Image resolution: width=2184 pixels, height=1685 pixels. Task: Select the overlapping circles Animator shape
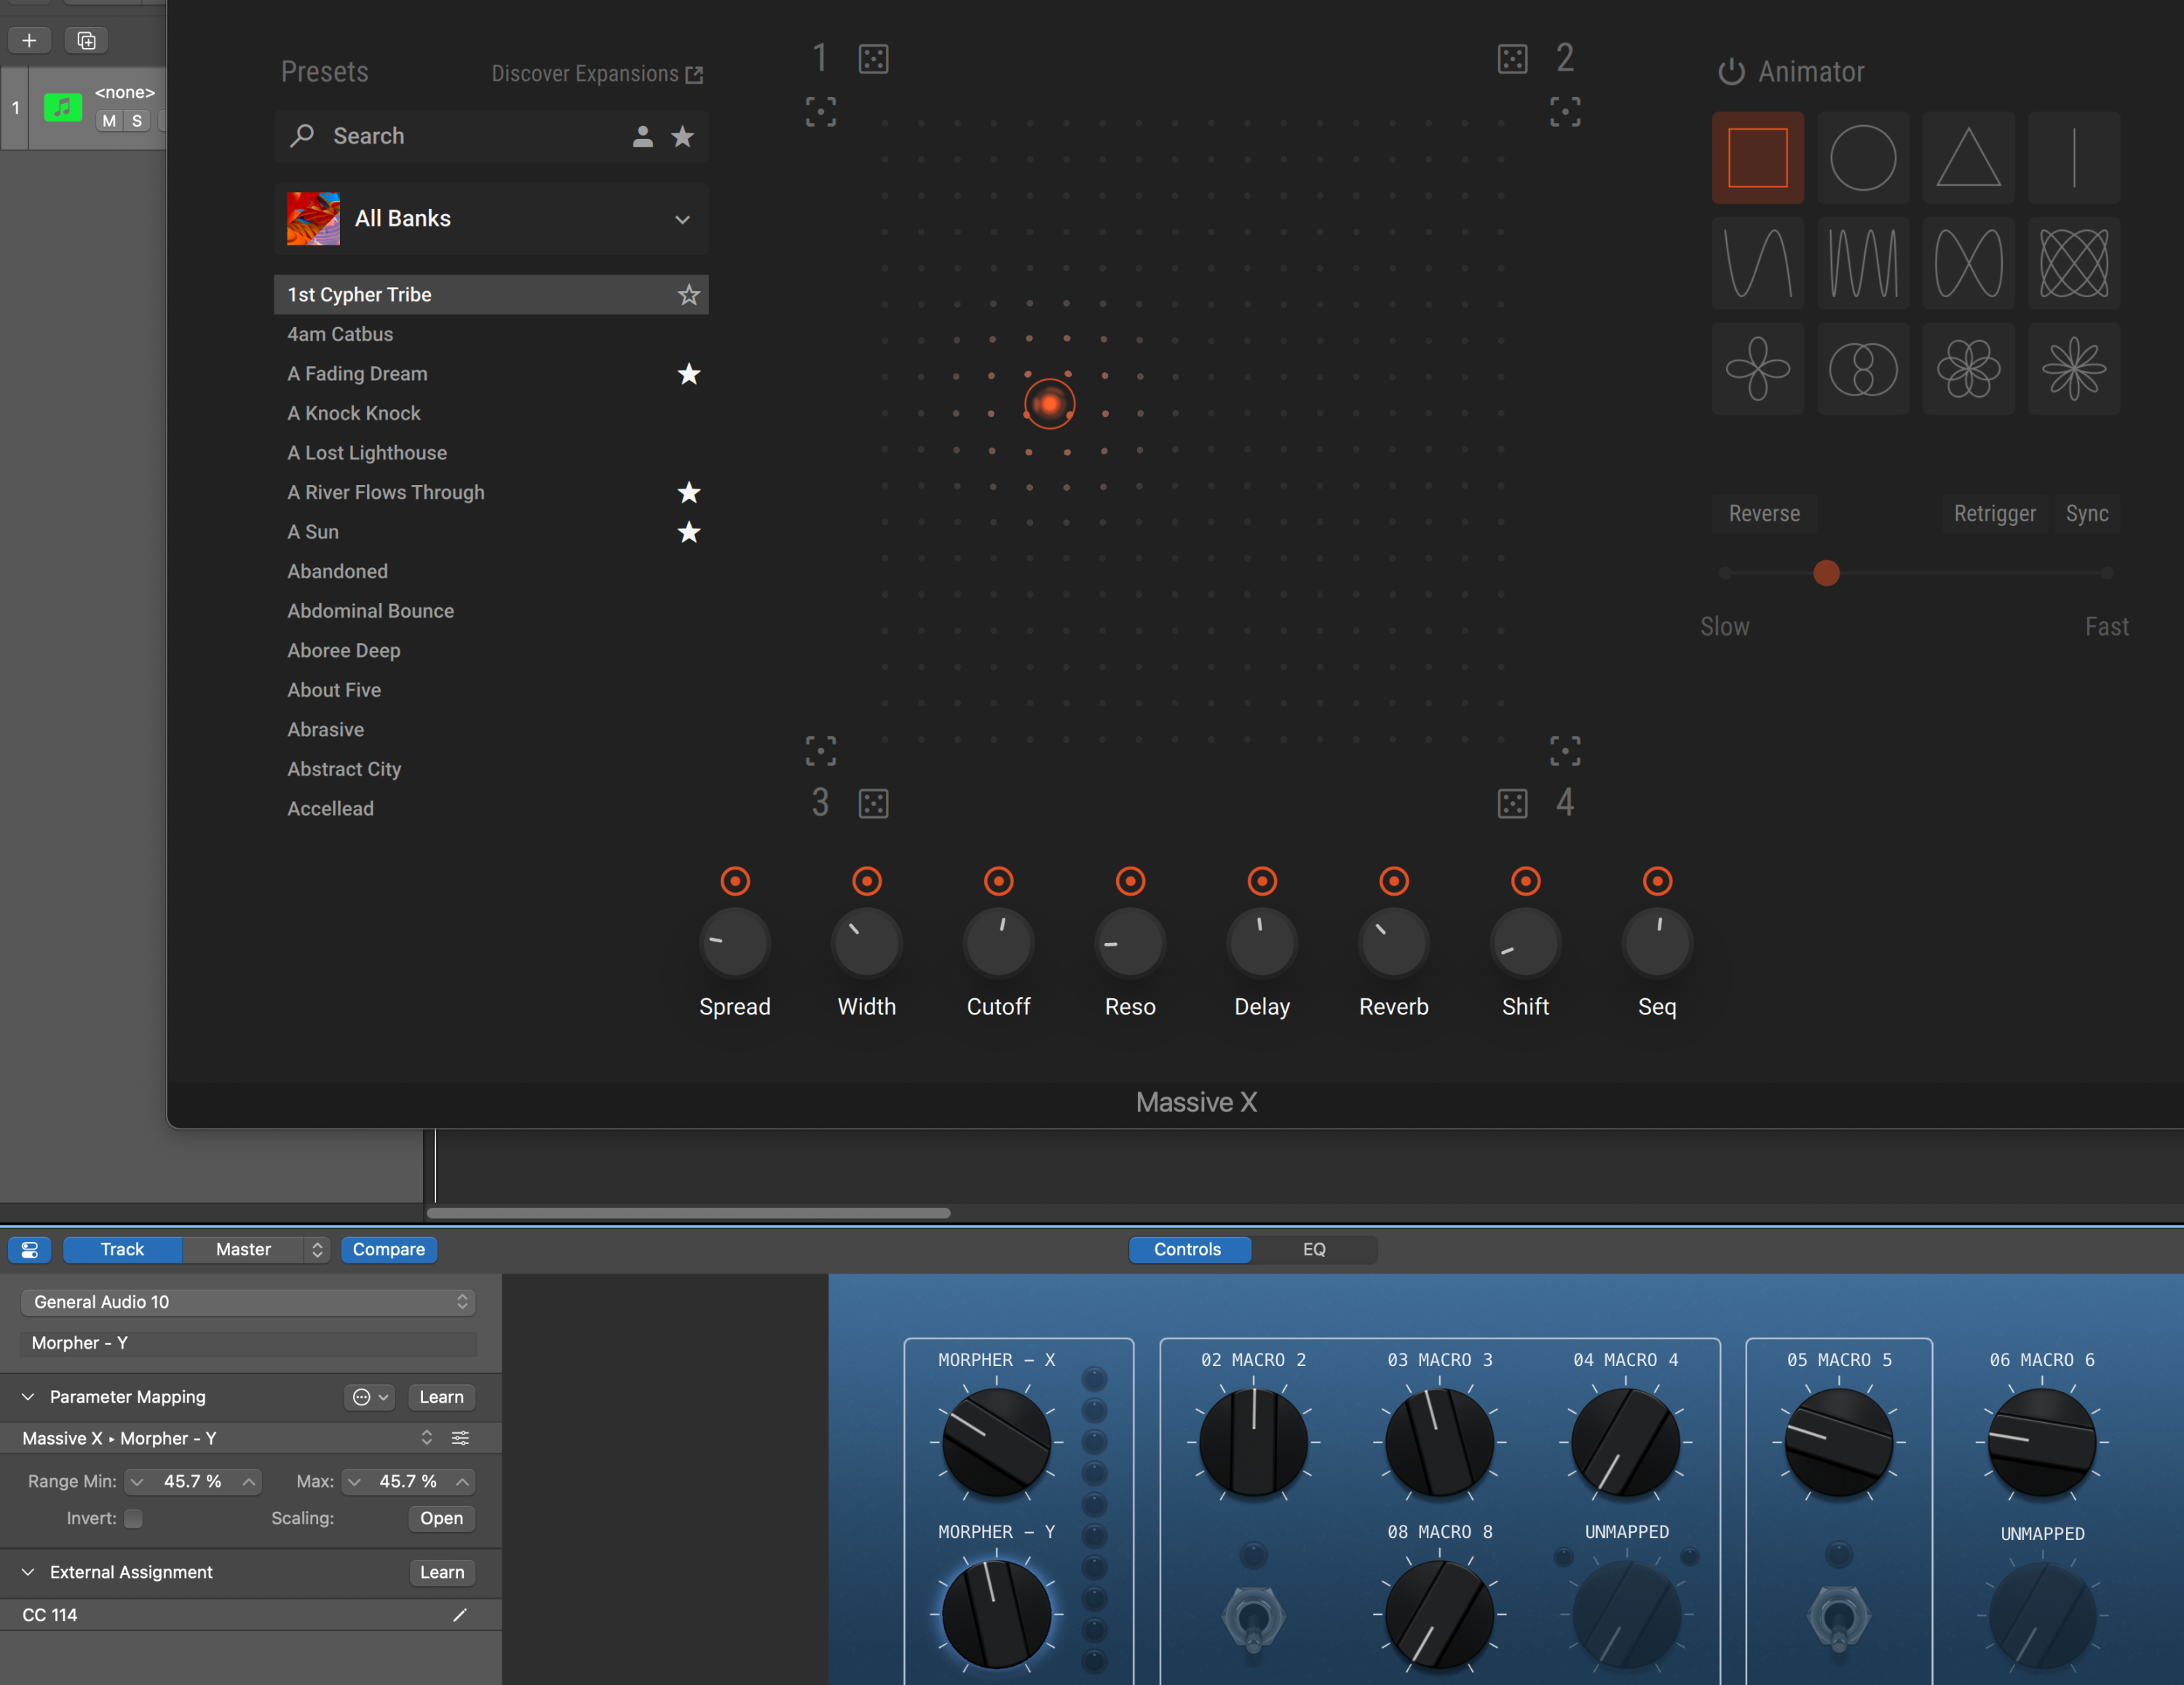[1863, 369]
